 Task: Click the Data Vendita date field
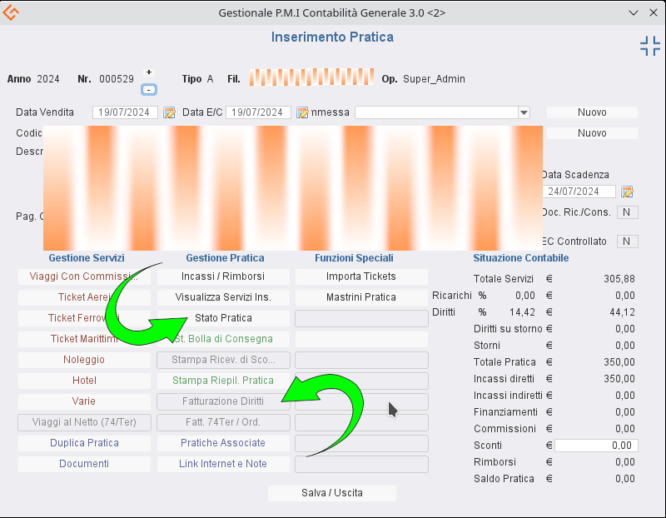[x=125, y=112]
